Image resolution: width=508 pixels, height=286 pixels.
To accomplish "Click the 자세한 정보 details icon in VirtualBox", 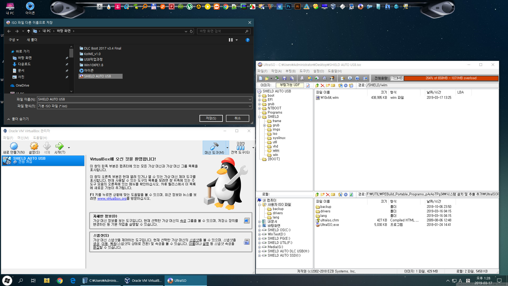I will [x=247, y=221].
